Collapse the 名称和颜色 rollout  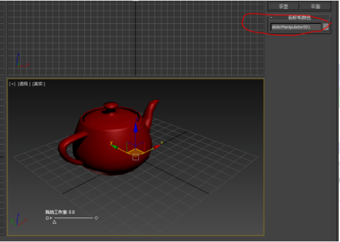[299, 18]
